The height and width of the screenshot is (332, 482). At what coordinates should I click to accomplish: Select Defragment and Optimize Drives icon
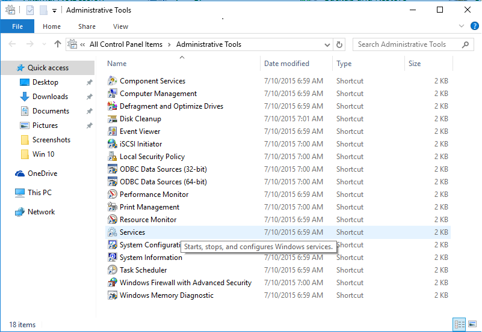112,106
